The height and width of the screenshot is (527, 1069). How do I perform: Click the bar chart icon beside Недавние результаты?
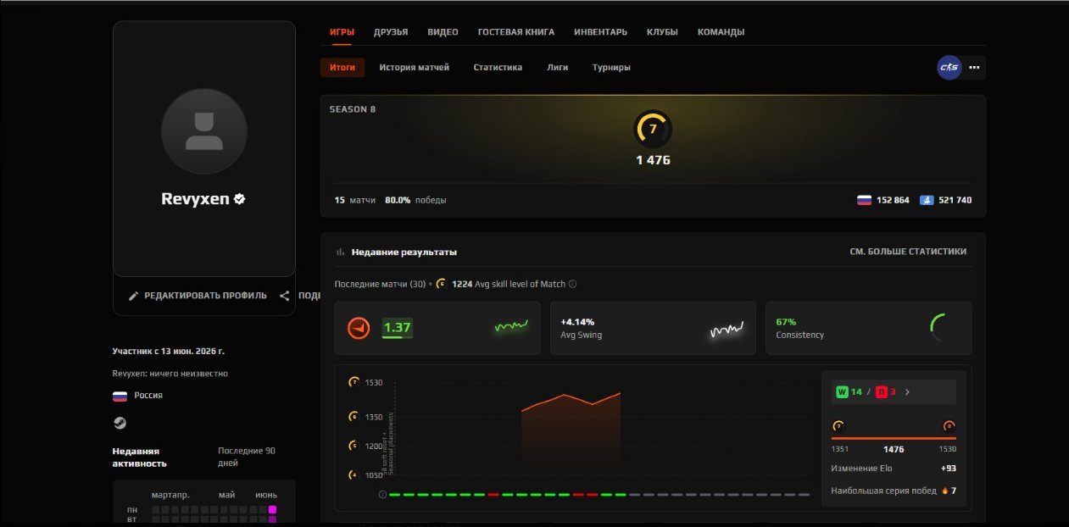[x=341, y=252]
